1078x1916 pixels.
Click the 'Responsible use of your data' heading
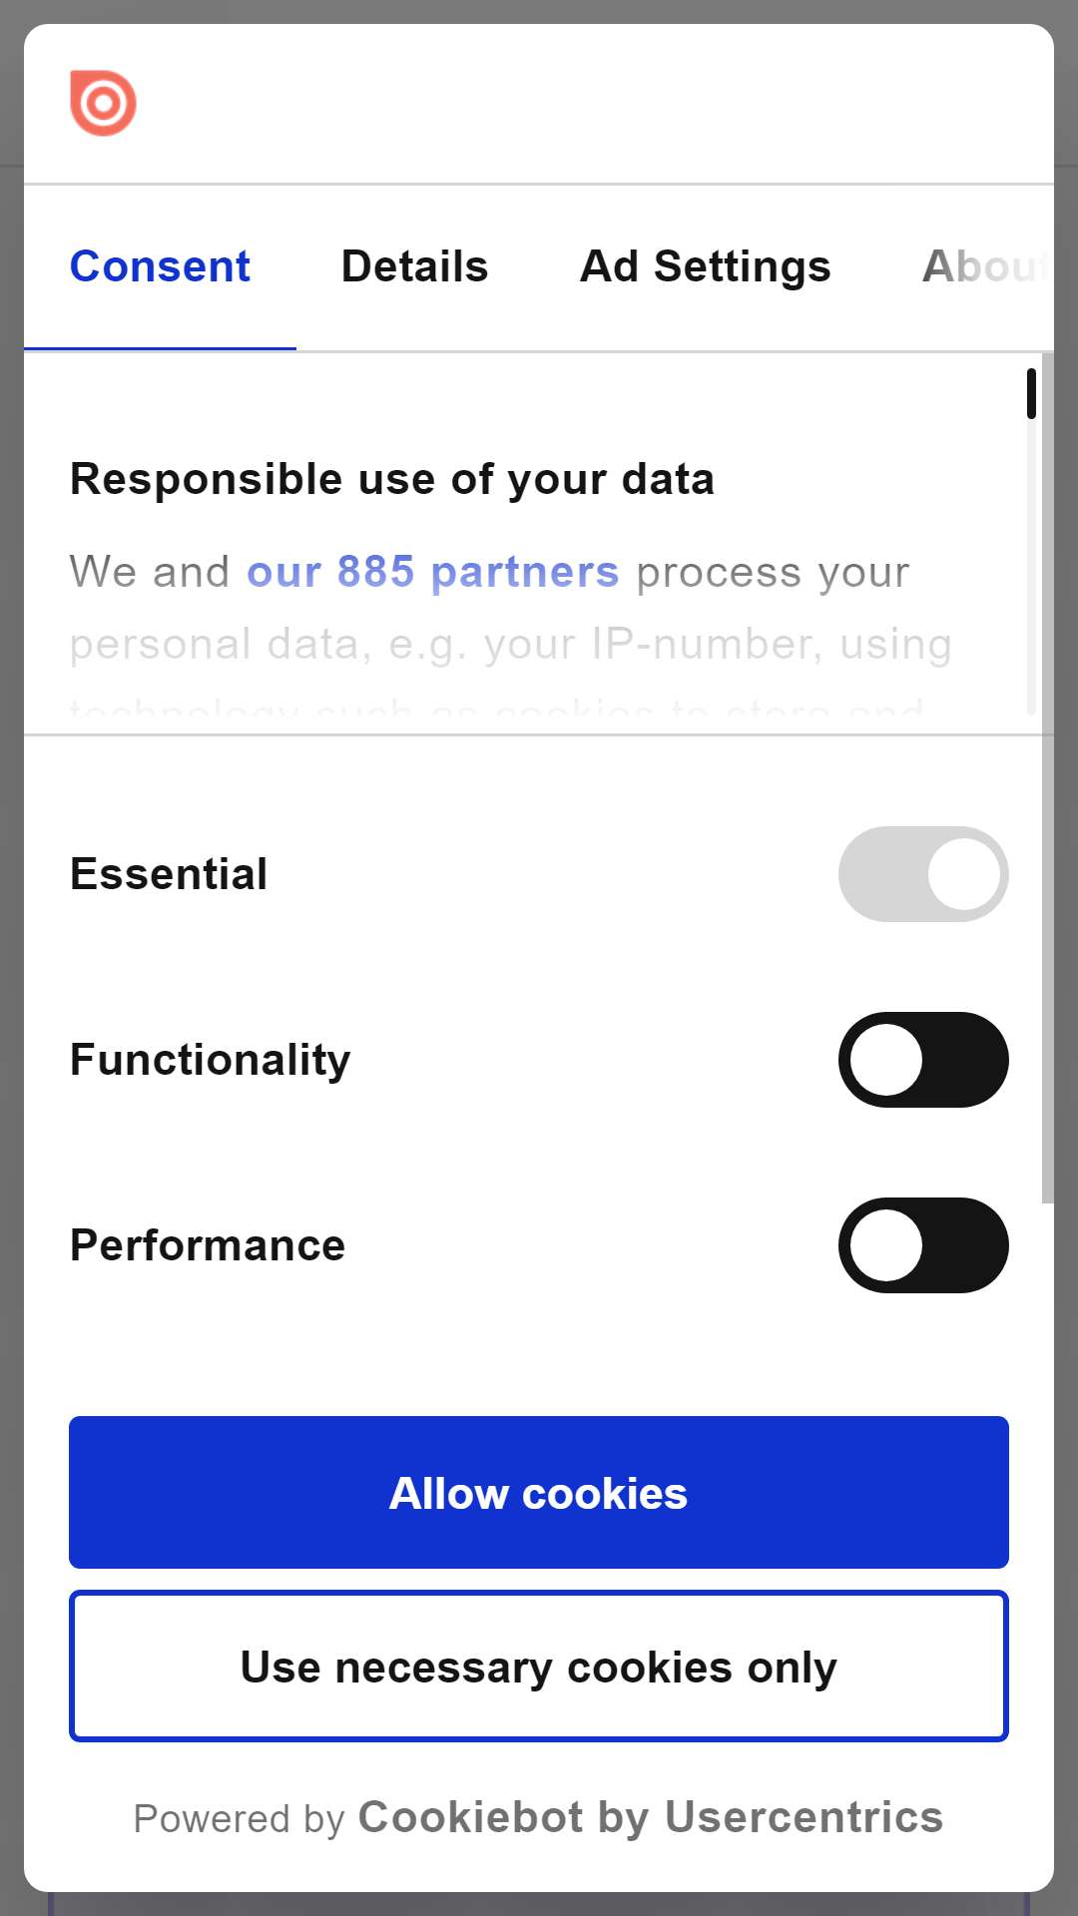click(x=392, y=479)
